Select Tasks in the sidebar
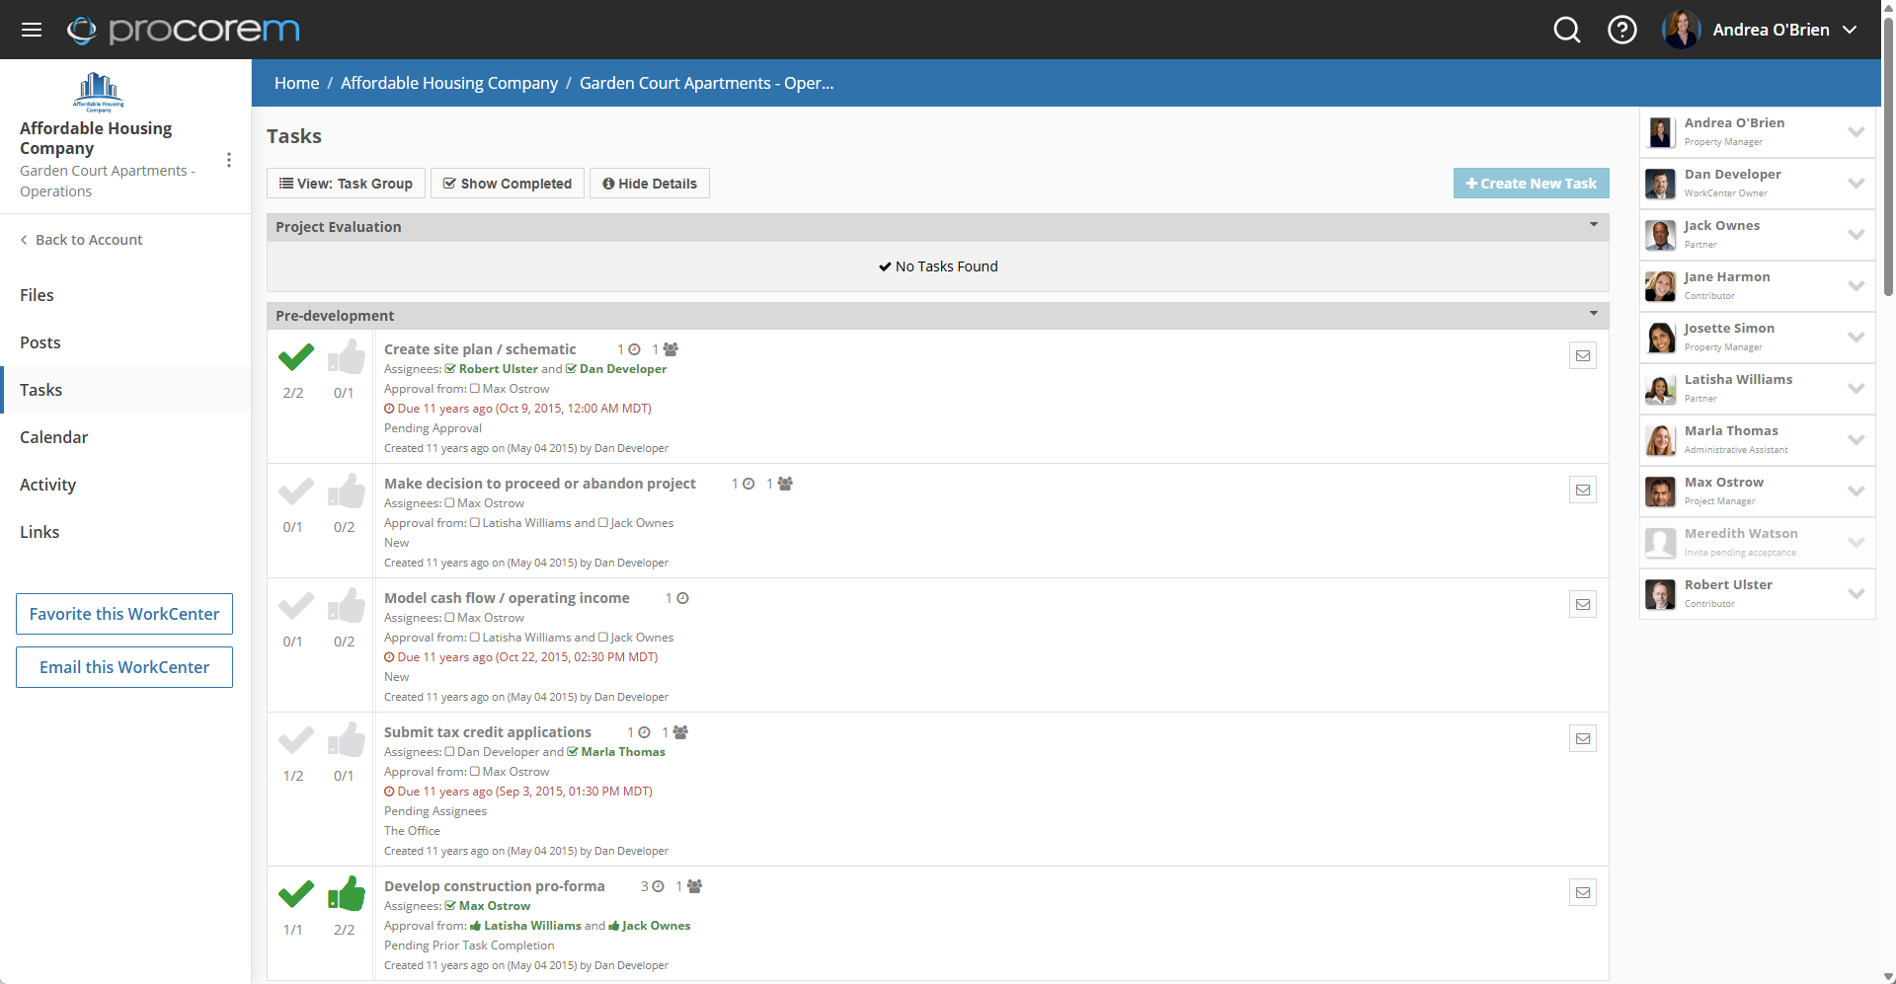The width and height of the screenshot is (1896, 984). pos(125,390)
